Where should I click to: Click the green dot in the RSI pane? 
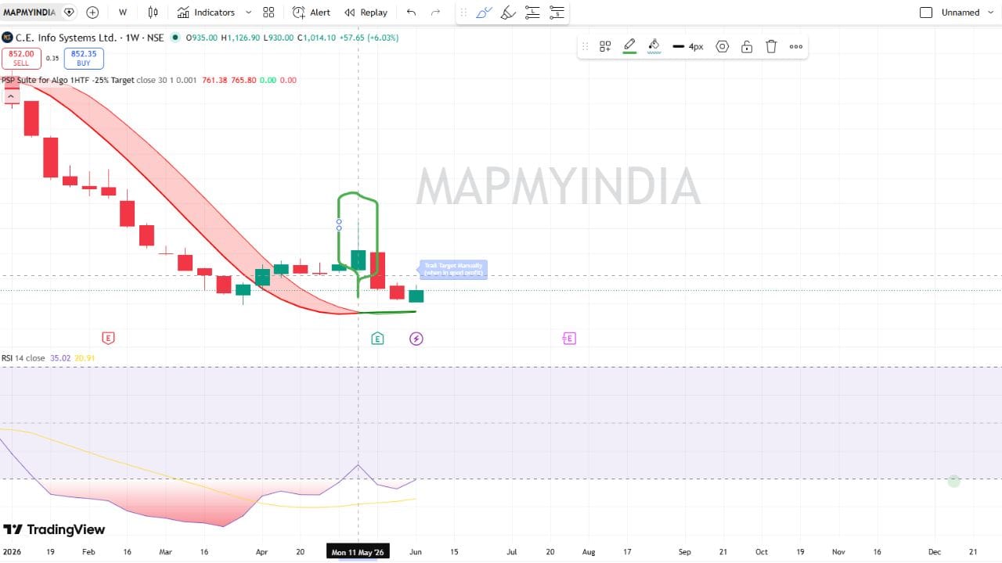(x=953, y=481)
